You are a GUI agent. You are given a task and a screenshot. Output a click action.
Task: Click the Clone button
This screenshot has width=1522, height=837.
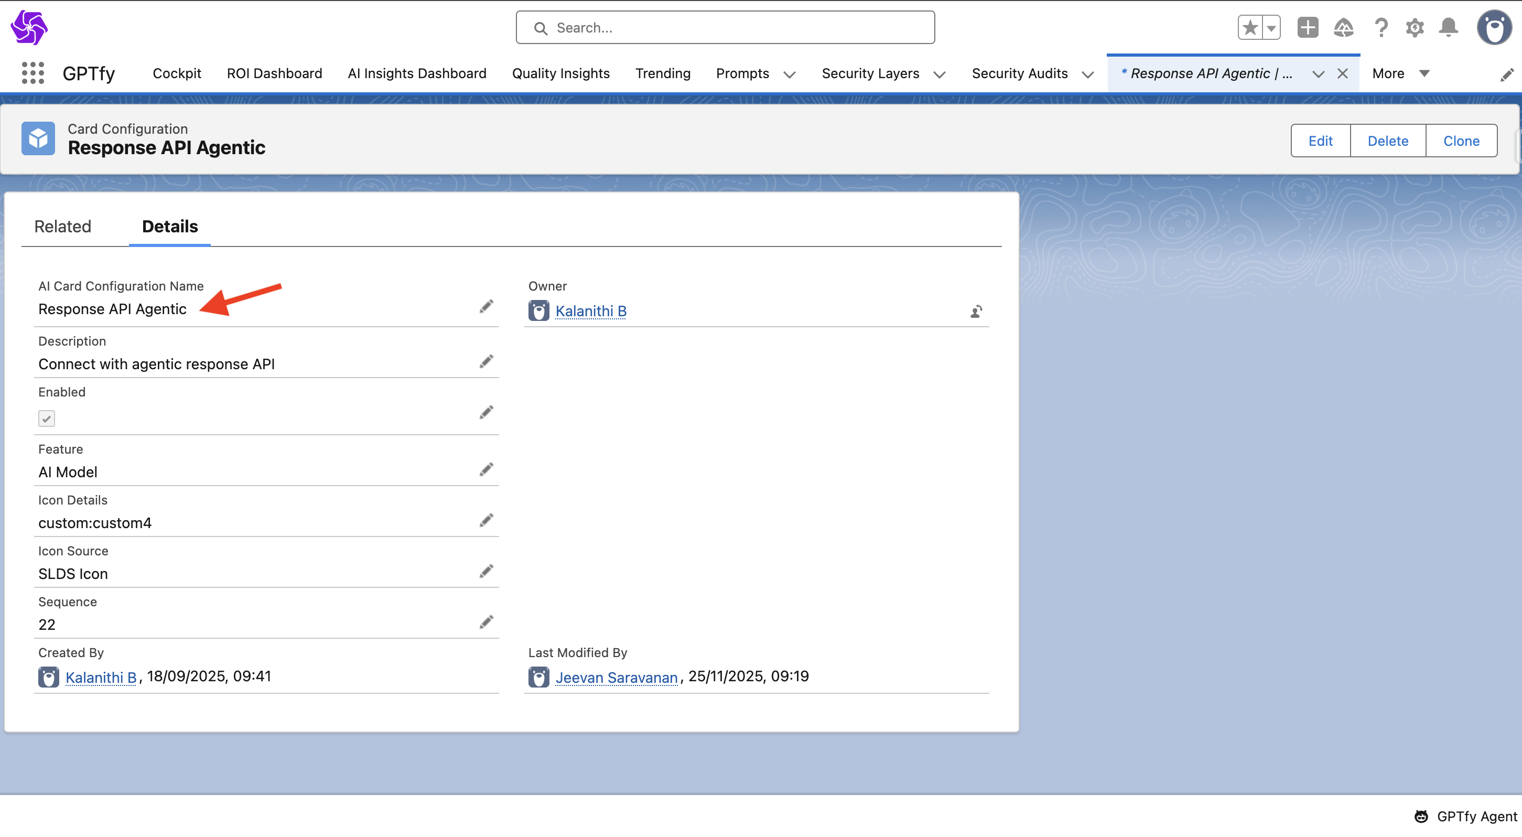click(1461, 141)
